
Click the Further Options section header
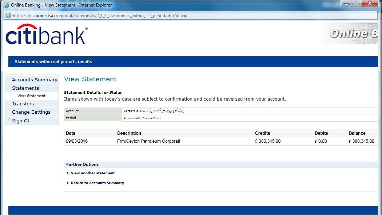pyautogui.click(x=82, y=165)
